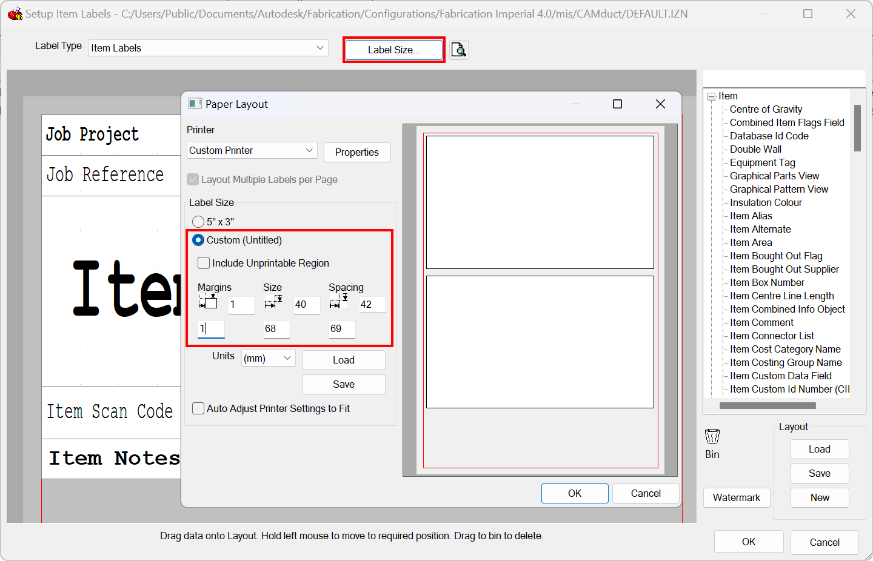Viewport: 873px width, 561px height.
Task: Select Equipment Tag from the data list
Action: click(762, 162)
